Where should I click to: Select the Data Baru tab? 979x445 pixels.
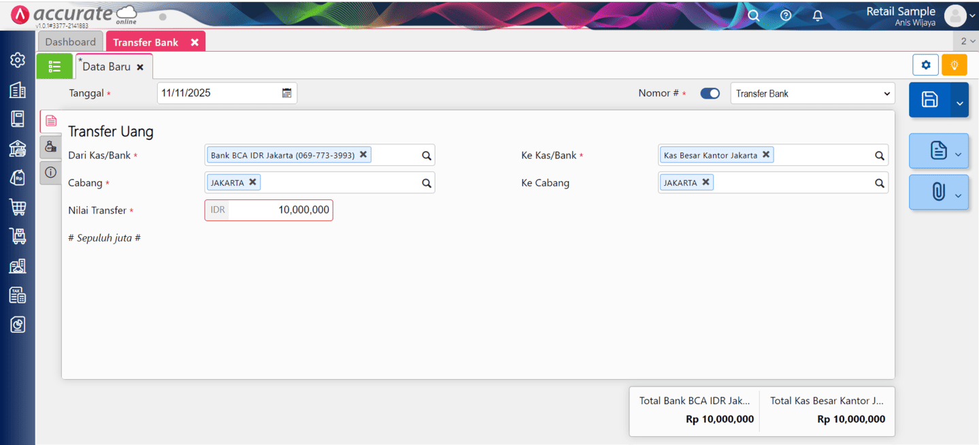[x=107, y=66]
